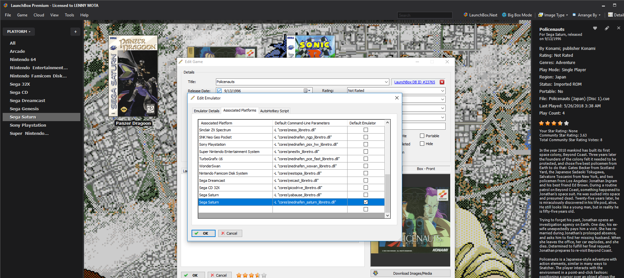Uncheck Default Emulator for mednafen Sega Saturn
The image size is (624, 278).
pos(366,202)
